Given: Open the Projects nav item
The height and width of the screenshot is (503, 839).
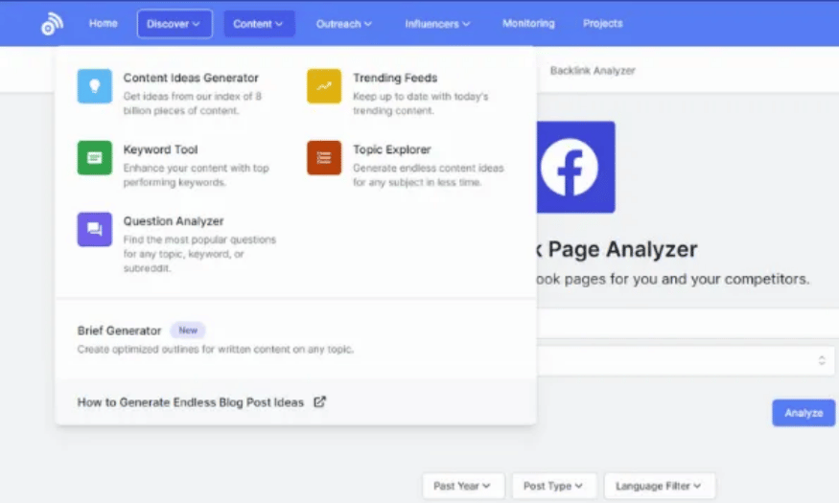Looking at the screenshot, I should [603, 24].
